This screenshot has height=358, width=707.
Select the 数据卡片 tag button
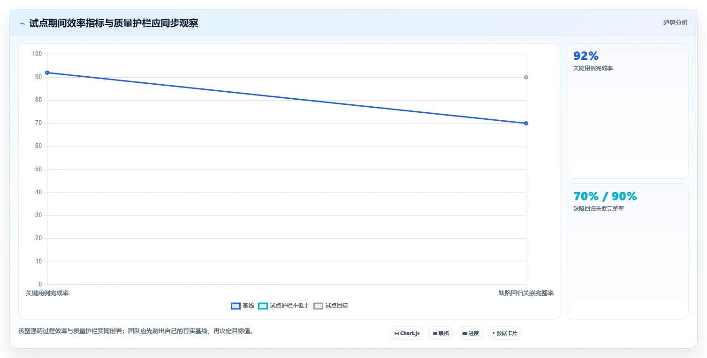coord(504,333)
